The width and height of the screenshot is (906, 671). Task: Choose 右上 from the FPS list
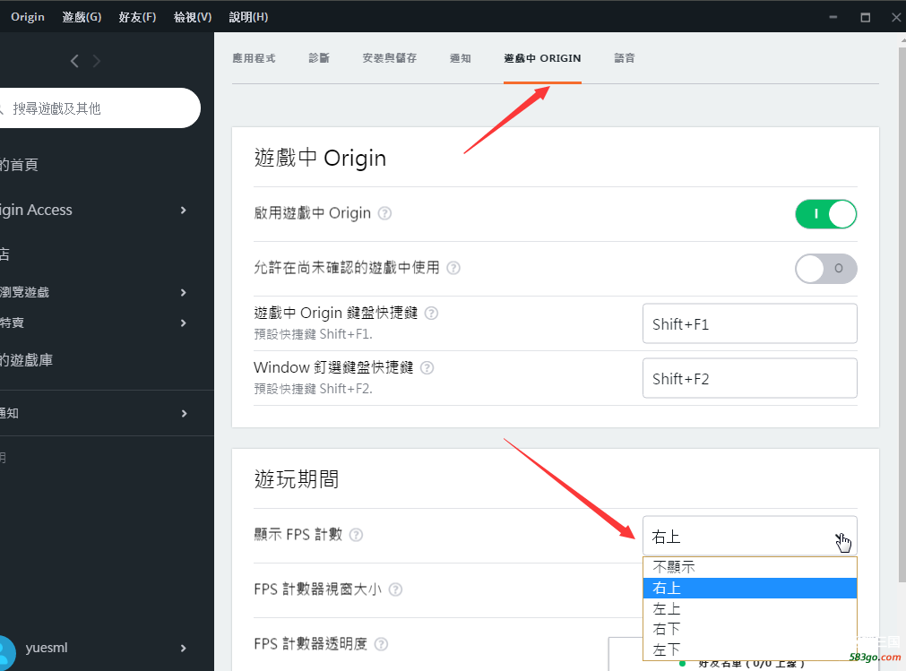pyautogui.click(x=749, y=588)
